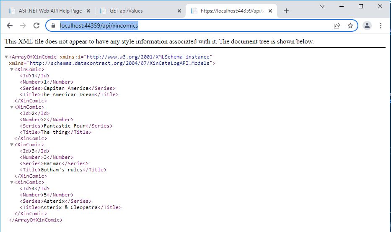
Task: Click the <Id>3</Id> line
Action: 35,151
